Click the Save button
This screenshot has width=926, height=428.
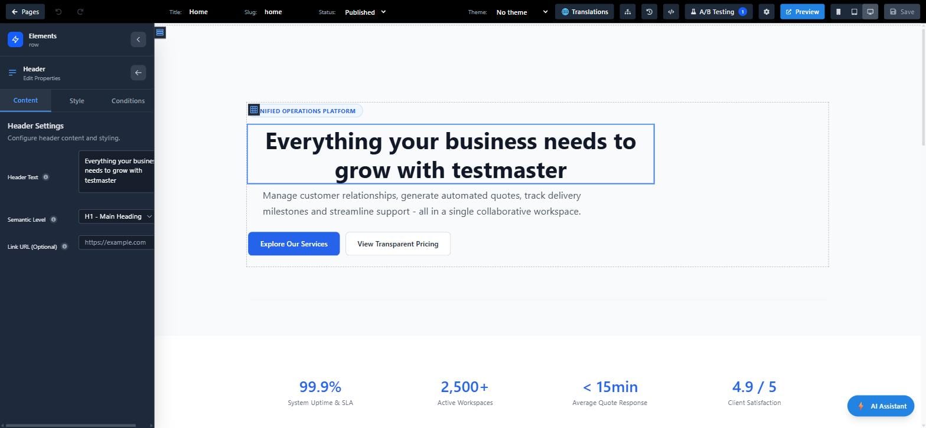(902, 12)
